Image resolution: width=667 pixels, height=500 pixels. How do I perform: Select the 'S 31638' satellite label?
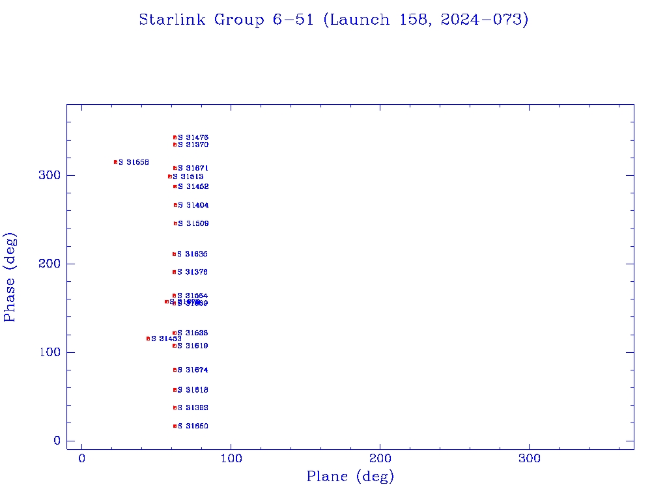[193, 333]
